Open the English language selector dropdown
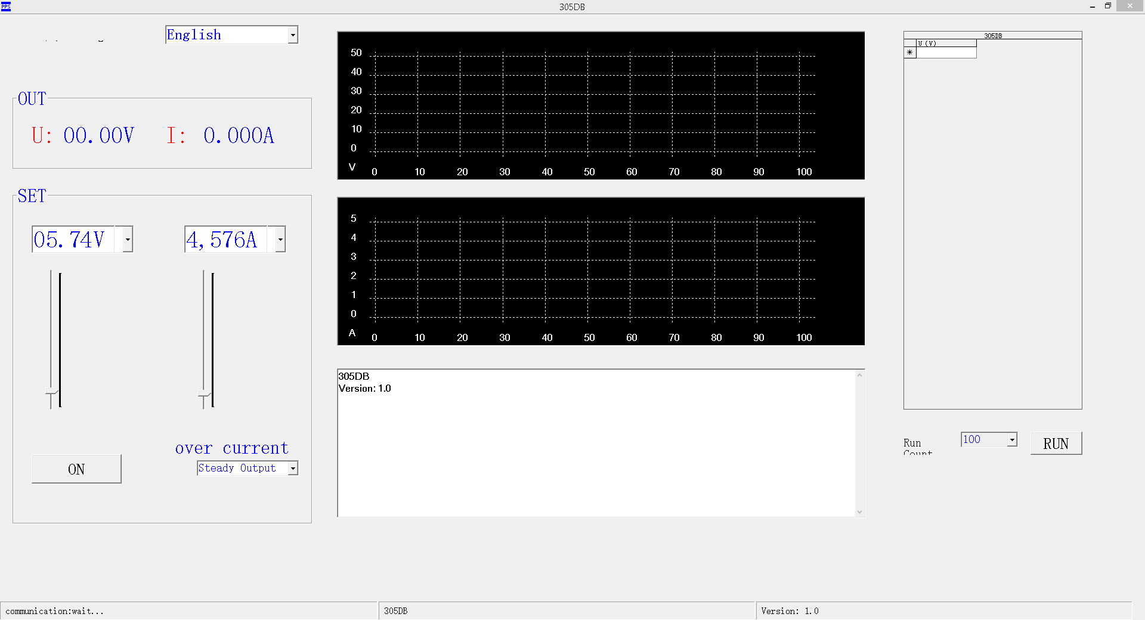The height and width of the screenshot is (620, 1145). tap(292, 35)
